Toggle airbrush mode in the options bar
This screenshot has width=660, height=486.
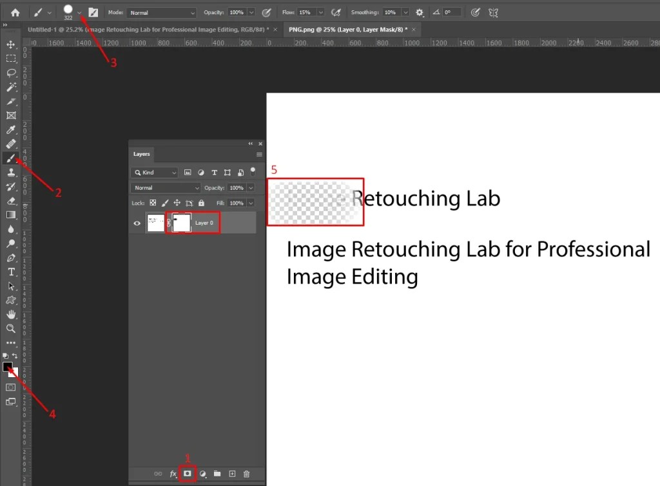[336, 12]
